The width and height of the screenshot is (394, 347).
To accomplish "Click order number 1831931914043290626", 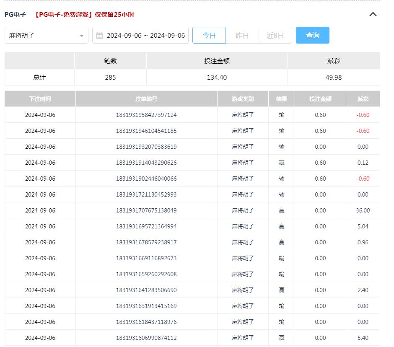I will click(146, 163).
